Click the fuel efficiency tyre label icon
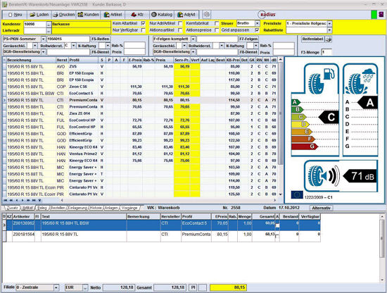The width and height of the screenshot is (387, 293). (322, 80)
